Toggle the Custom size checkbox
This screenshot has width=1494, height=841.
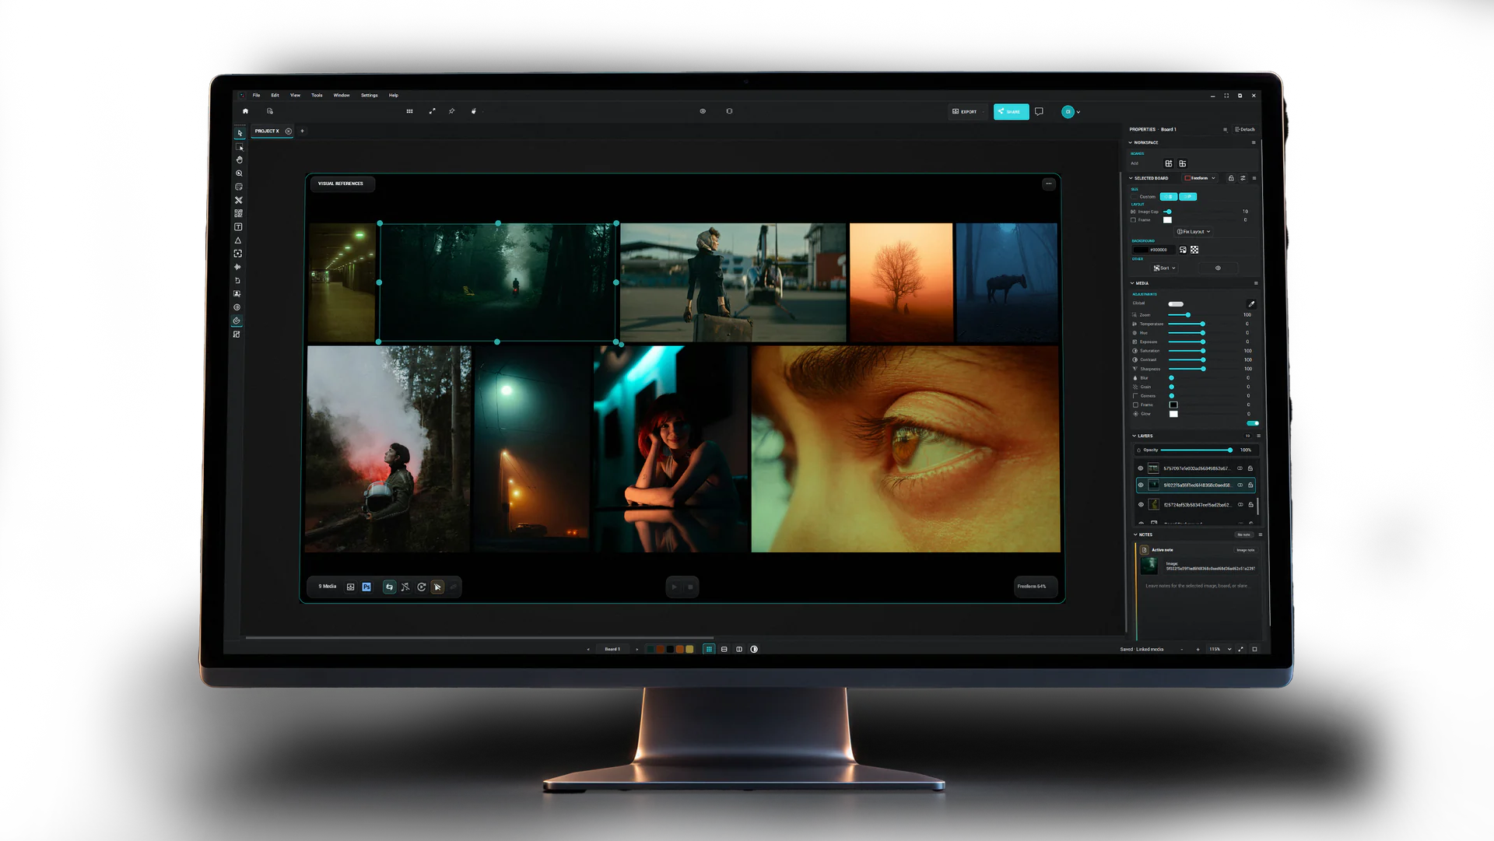(x=1135, y=197)
